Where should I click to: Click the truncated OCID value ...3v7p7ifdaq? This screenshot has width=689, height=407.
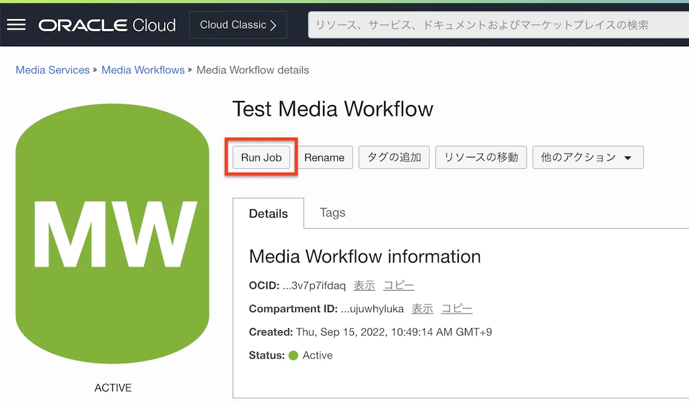point(314,286)
